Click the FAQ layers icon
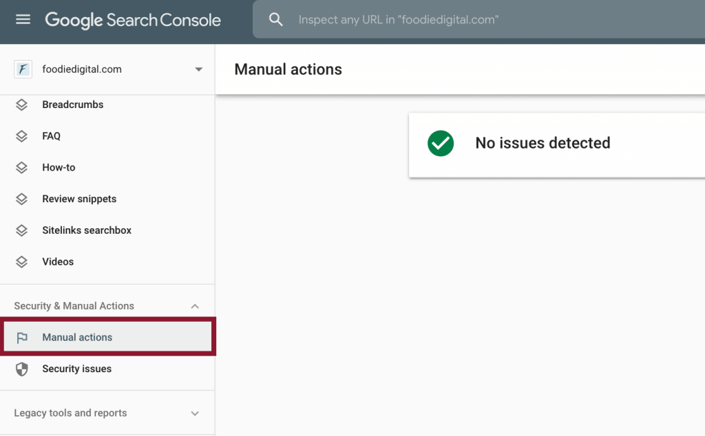Image resolution: width=705 pixels, height=436 pixels. click(x=22, y=136)
